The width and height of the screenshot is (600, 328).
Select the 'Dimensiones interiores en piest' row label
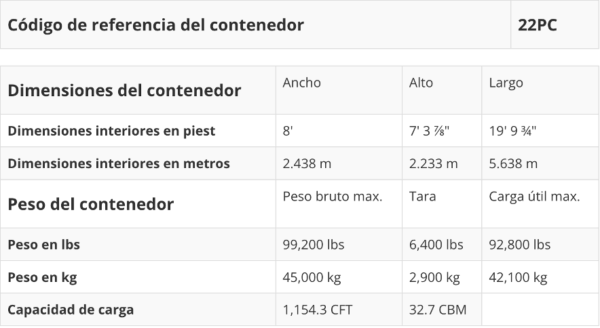(x=111, y=131)
